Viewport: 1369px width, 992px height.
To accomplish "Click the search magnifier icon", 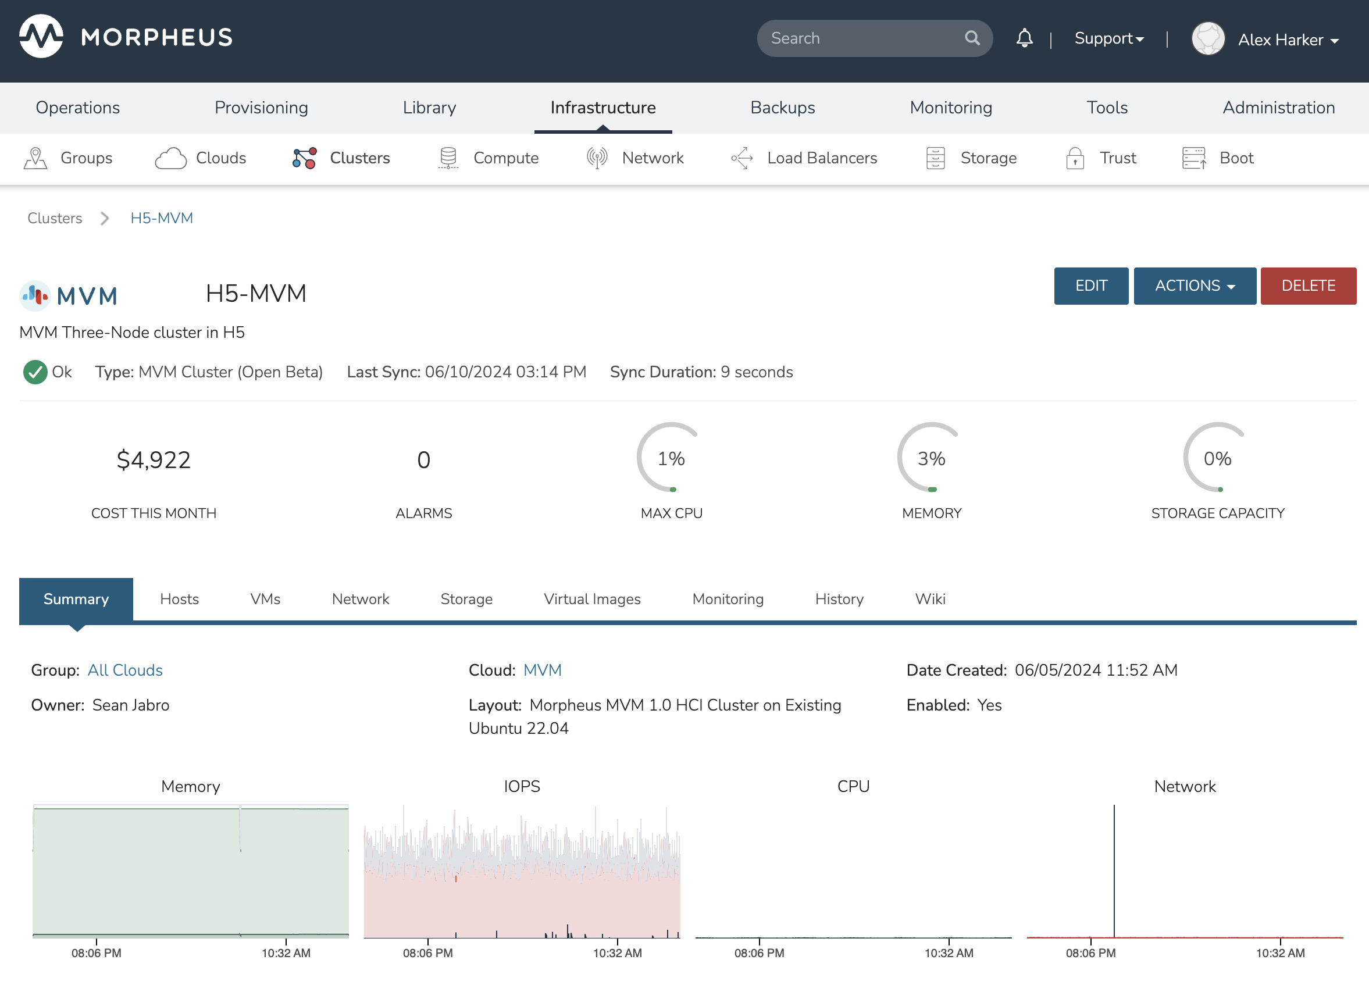I will pyautogui.click(x=972, y=38).
